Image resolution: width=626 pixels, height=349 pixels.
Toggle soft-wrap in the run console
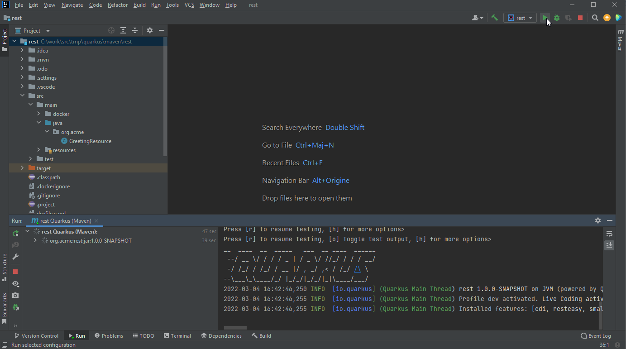[609, 234]
